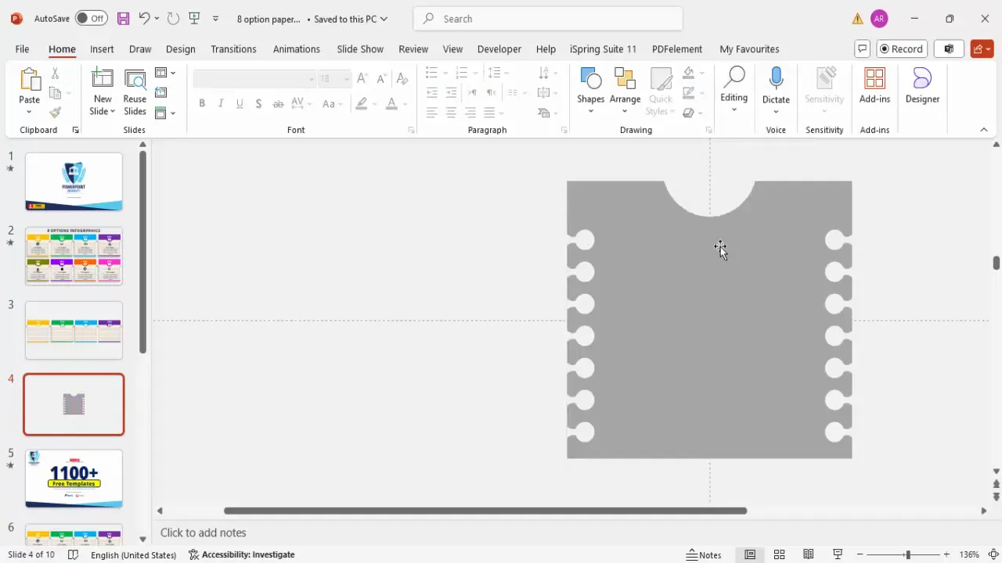The width and height of the screenshot is (1002, 563).
Task: Click the Undo arrow icon
Action: pos(143,18)
